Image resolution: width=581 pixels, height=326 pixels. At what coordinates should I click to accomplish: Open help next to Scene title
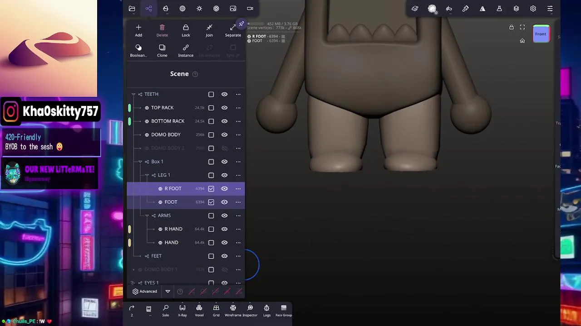pos(195,74)
